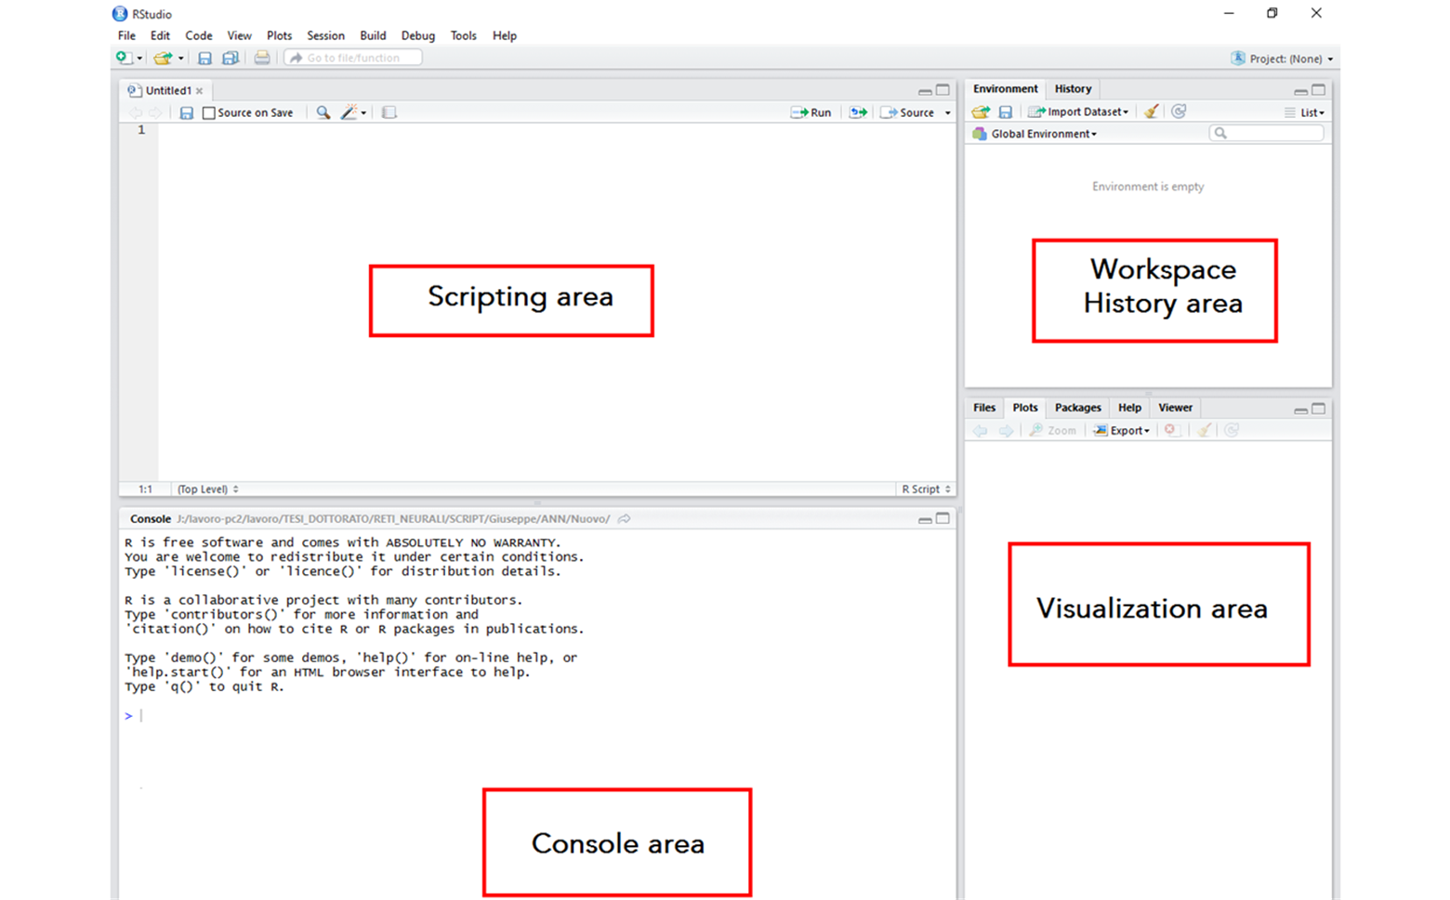Click the Save workspace disk icon
Image resolution: width=1450 pixels, height=900 pixels.
coord(1005,111)
